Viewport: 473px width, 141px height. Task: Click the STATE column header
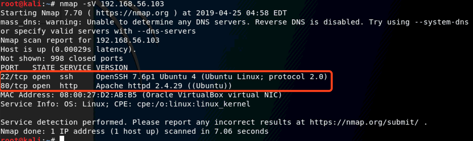coord(43,67)
